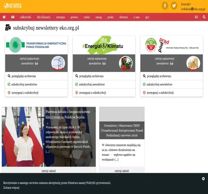Open Zobacz więcej privacy policy link
The height and width of the screenshot is (194, 208).
tap(11, 188)
